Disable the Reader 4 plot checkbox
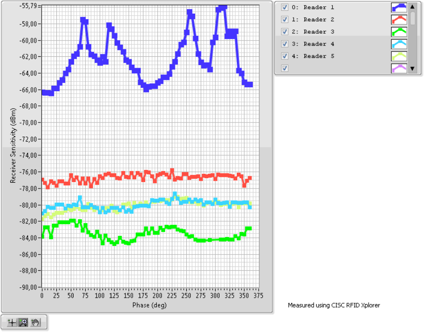The width and height of the screenshot is (424, 332). [284, 44]
